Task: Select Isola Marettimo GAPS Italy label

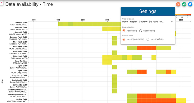Action: point(20,62)
